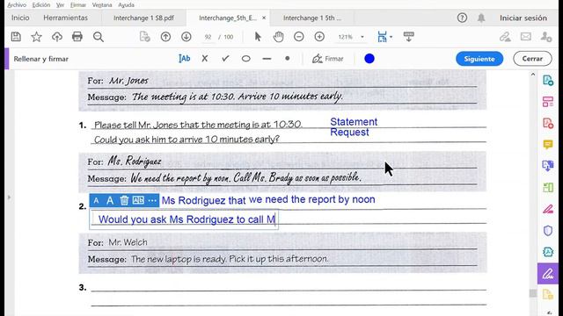Click Iniciar sesión
563x316 pixels.
[x=523, y=18]
